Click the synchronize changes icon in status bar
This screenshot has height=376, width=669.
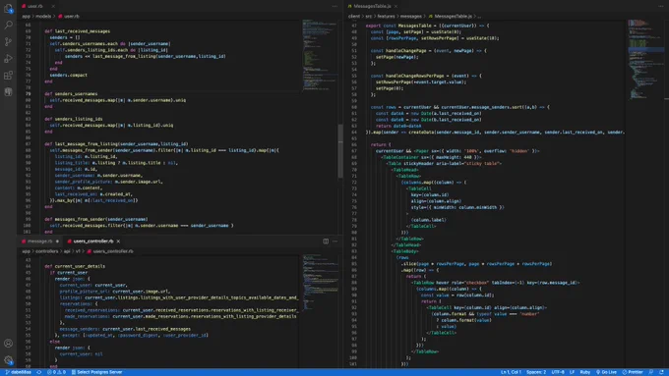pyautogui.click(x=38, y=372)
